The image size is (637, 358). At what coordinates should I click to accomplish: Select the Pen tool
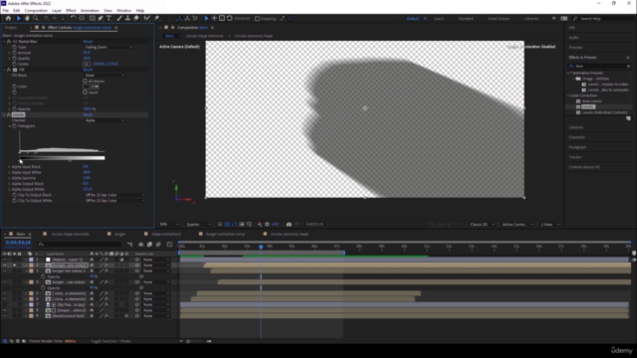pyautogui.click(x=101, y=18)
